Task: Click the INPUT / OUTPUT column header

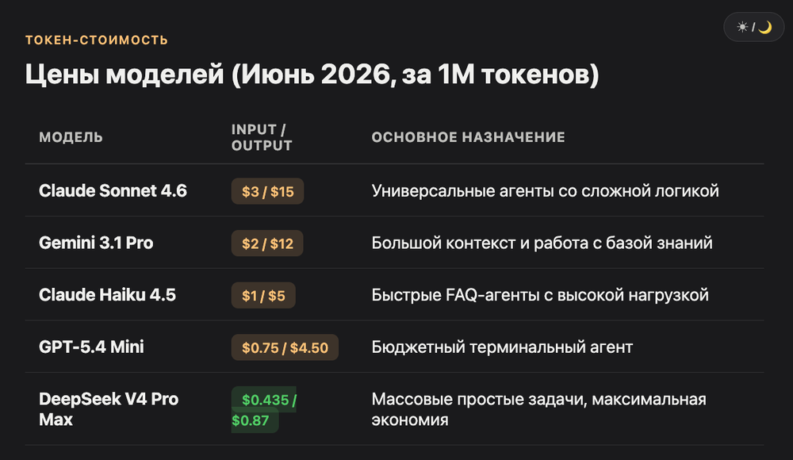Action: coord(262,137)
